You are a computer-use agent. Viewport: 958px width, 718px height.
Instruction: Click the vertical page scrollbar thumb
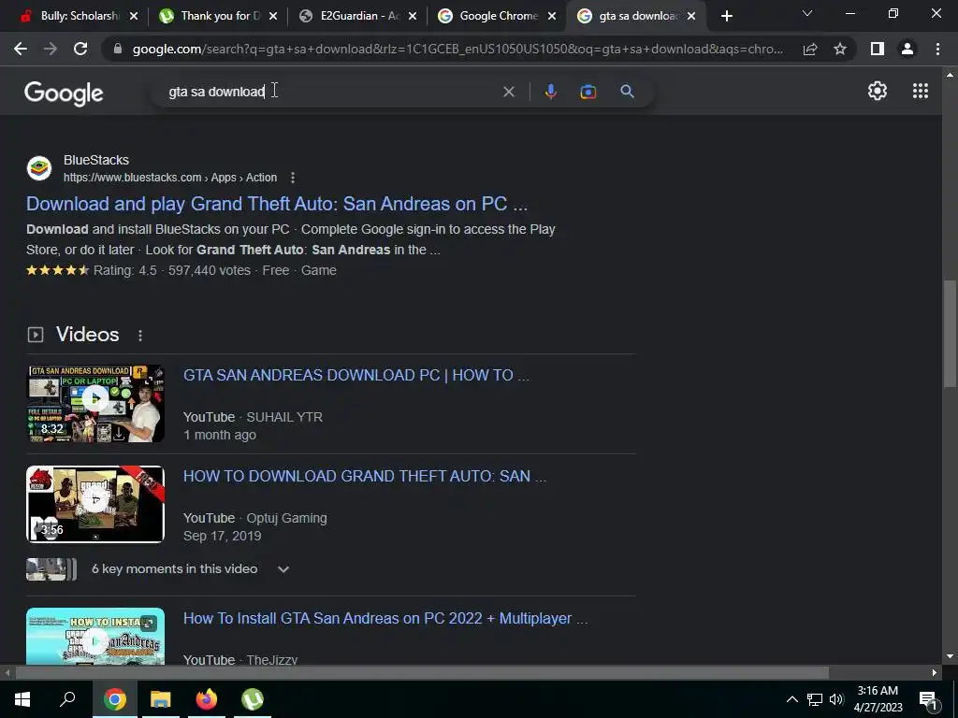[950, 334]
